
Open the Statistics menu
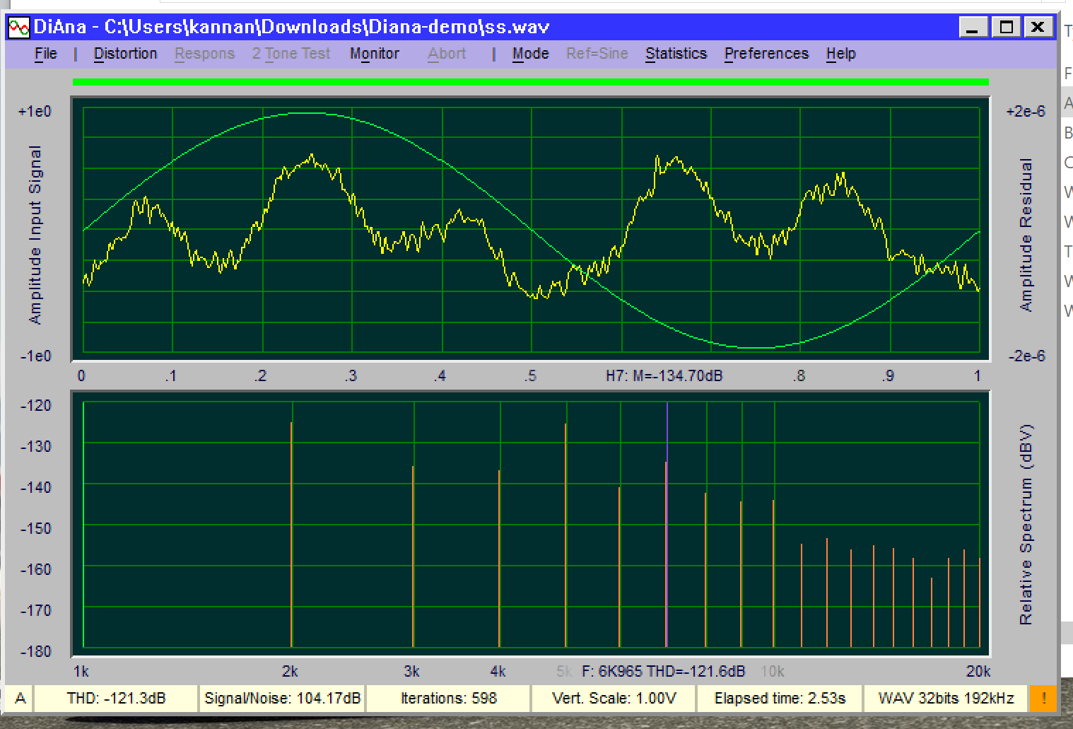(676, 54)
